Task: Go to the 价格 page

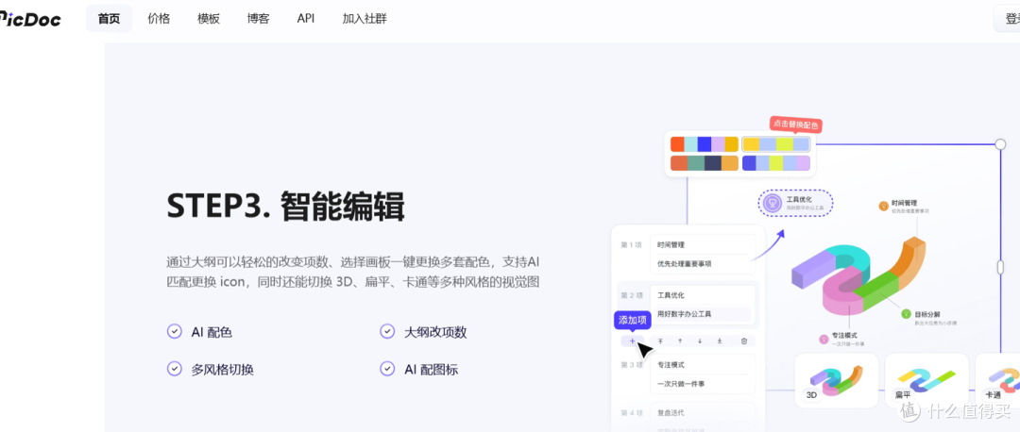Action: pyautogui.click(x=159, y=18)
